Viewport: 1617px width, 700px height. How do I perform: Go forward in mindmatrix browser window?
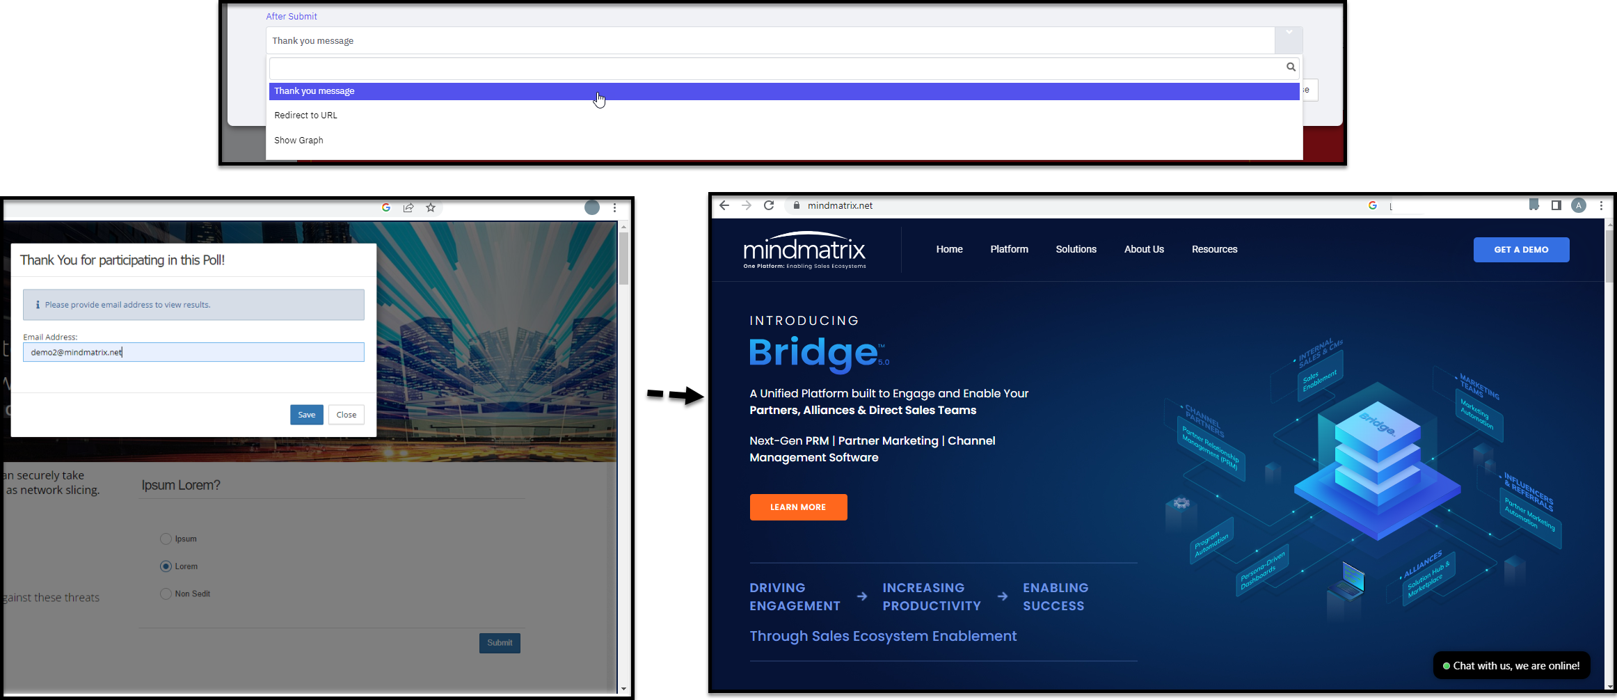[747, 205]
